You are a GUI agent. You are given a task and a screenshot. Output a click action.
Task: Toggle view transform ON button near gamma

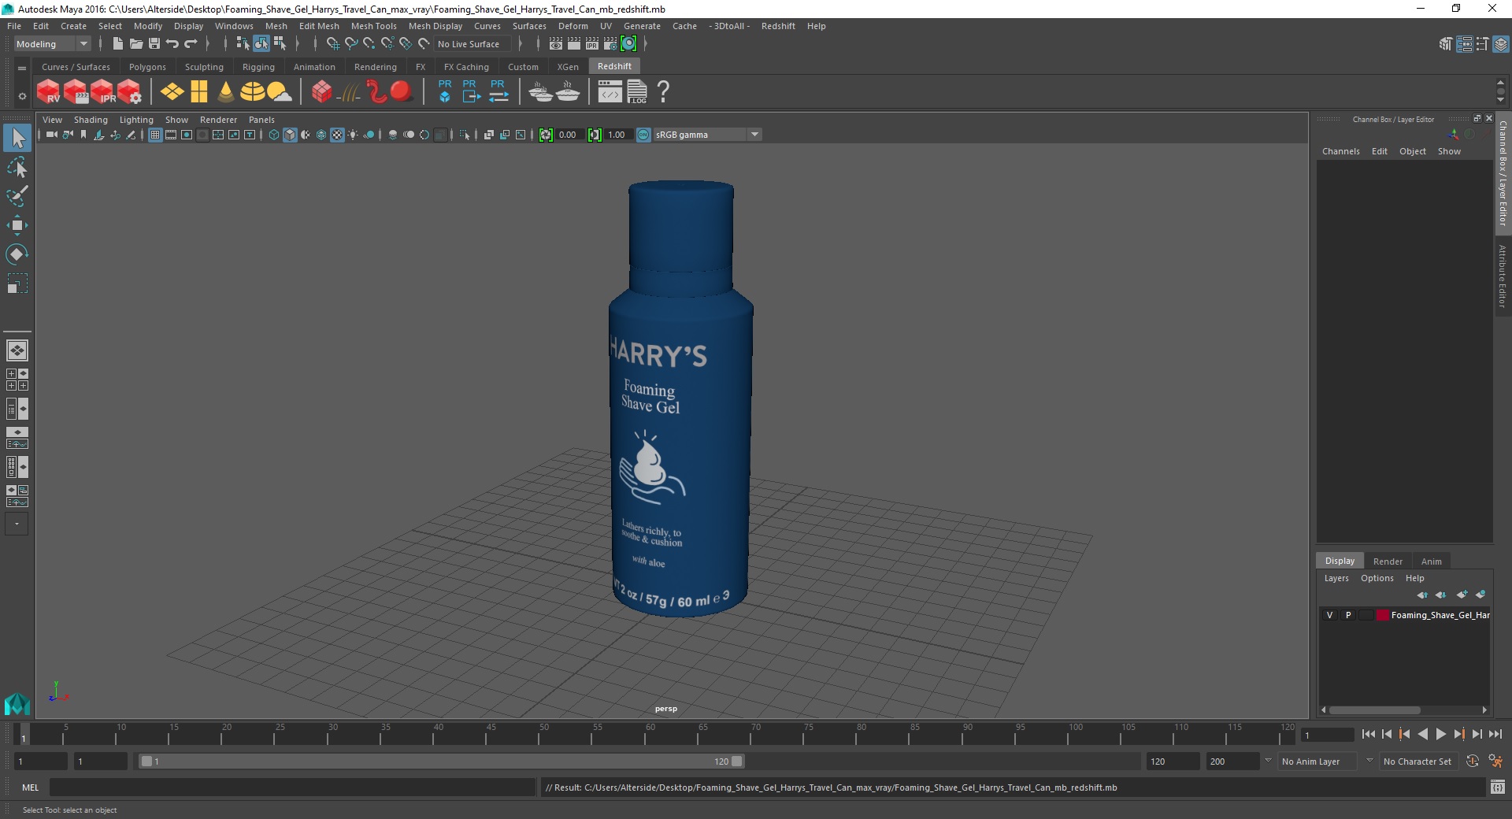pos(643,135)
